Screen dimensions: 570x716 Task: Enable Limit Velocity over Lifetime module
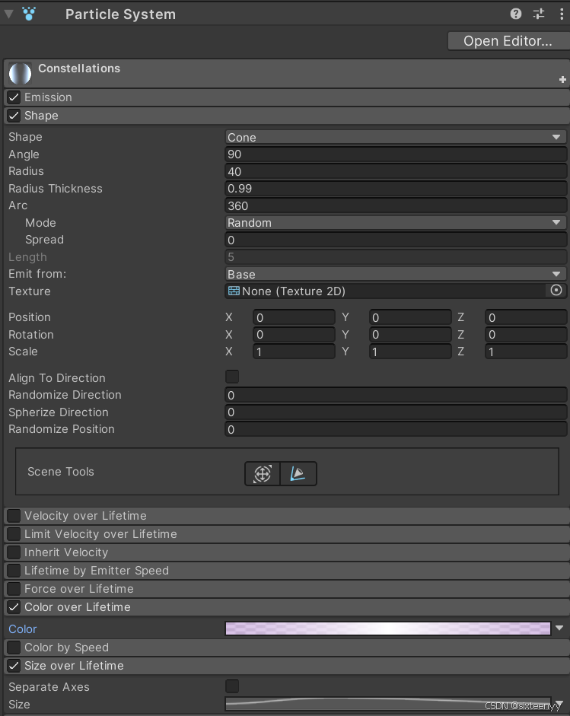coord(14,534)
